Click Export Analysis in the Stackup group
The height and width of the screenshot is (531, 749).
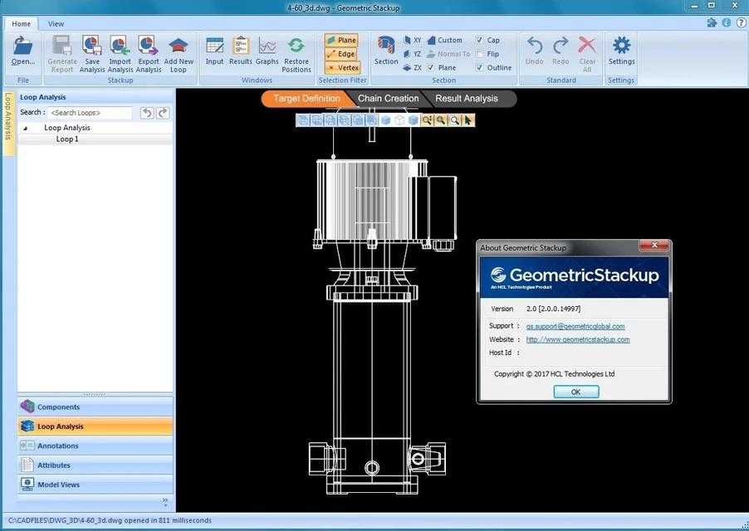point(148,54)
